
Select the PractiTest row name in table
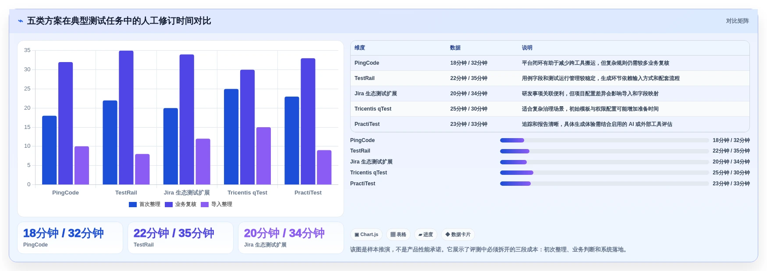click(367, 124)
